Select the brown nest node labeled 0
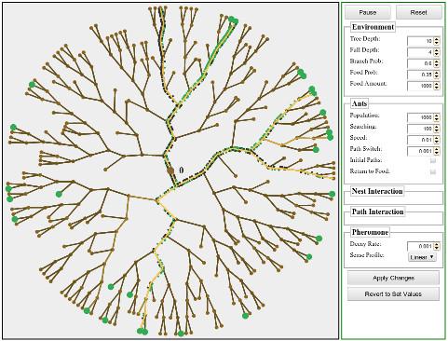 [170, 170]
